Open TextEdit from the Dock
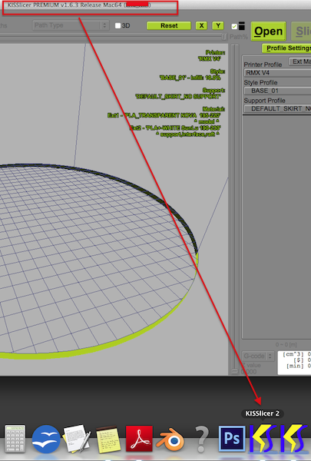Image resolution: width=311 pixels, height=461 pixels. 77,439
